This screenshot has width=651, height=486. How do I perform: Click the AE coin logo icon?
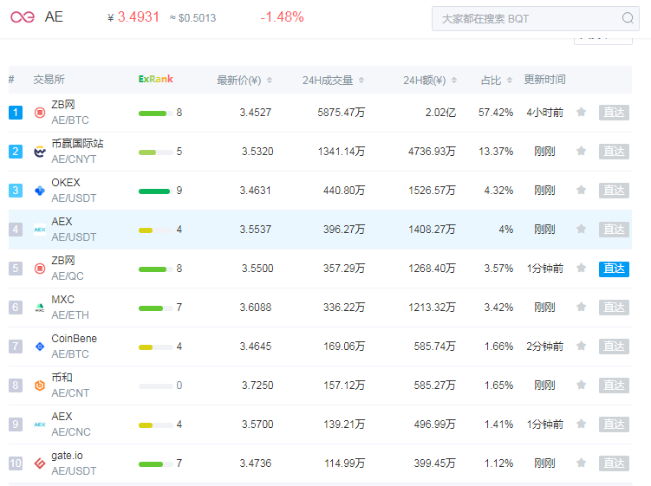tap(23, 17)
